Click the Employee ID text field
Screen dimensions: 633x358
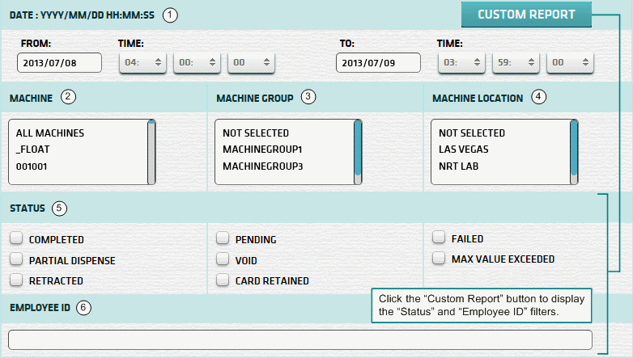tap(300, 339)
